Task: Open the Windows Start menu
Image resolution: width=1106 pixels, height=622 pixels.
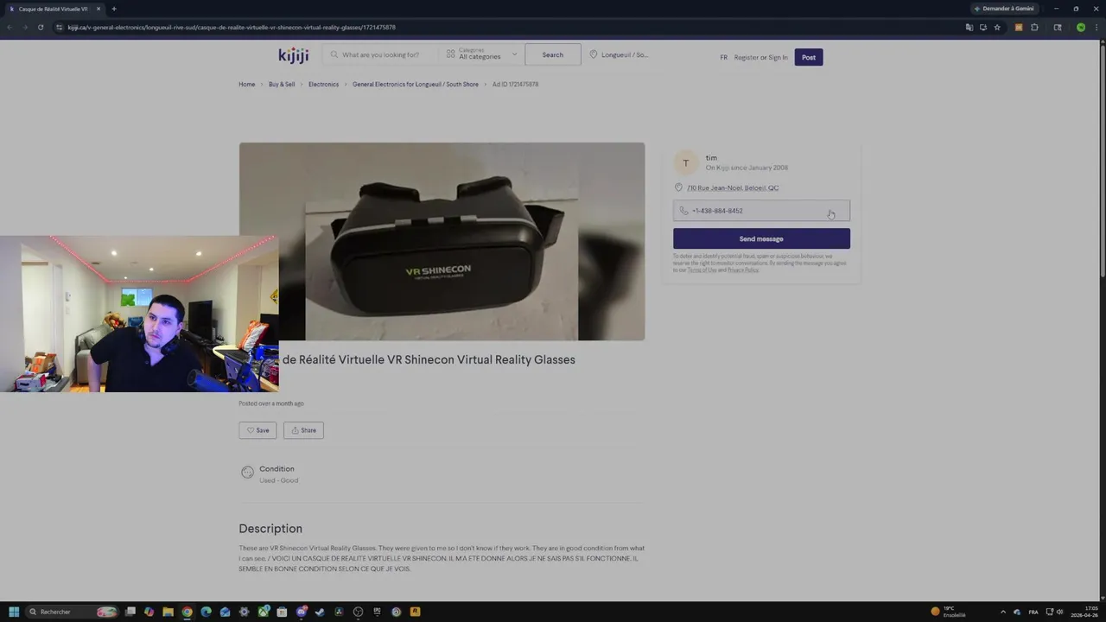Action: pyautogui.click(x=14, y=612)
